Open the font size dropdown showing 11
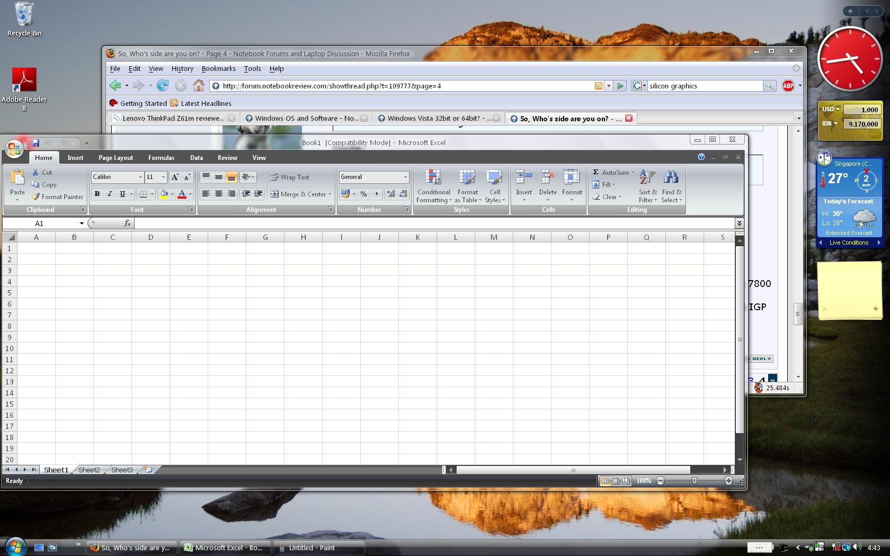 click(163, 177)
